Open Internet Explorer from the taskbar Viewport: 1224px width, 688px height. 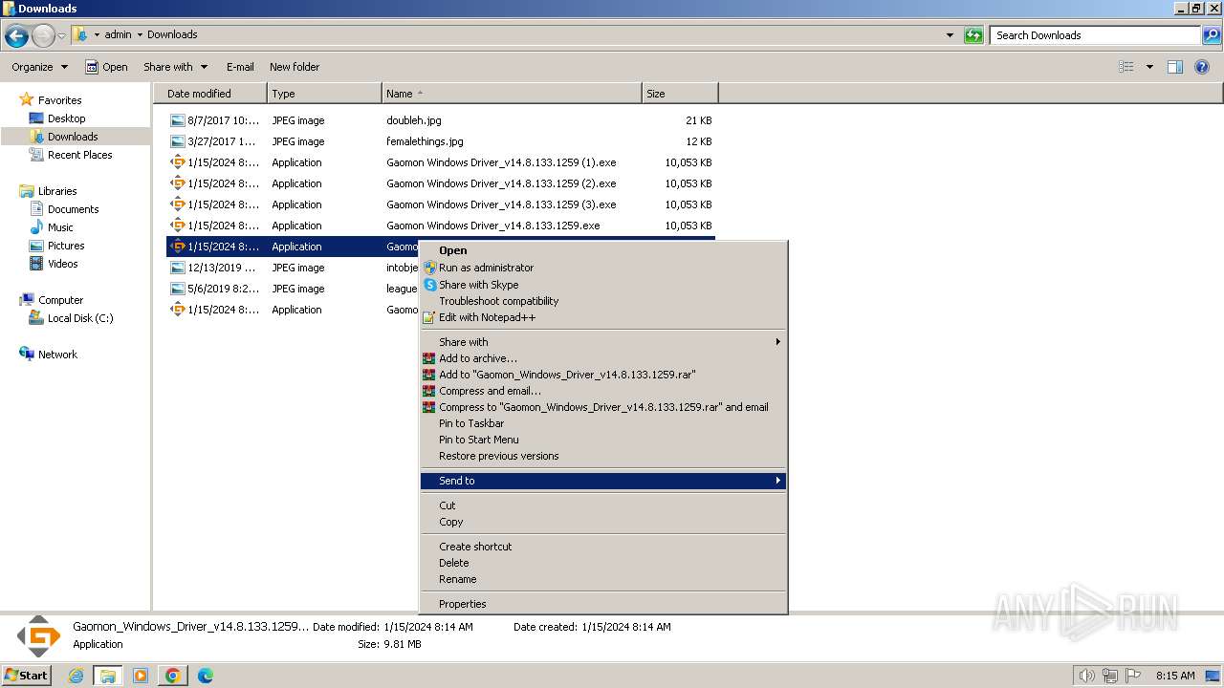[x=76, y=676]
